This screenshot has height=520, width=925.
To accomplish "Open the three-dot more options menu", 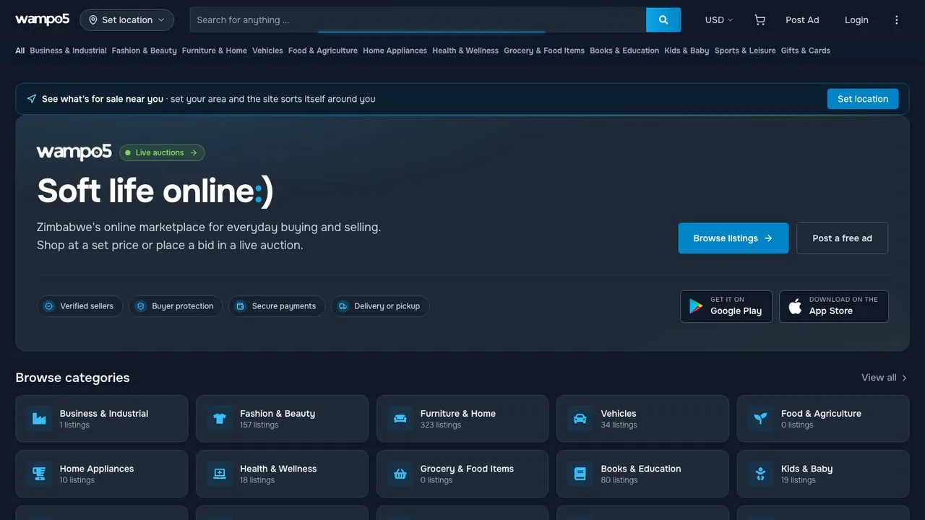I will (x=897, y=20).
